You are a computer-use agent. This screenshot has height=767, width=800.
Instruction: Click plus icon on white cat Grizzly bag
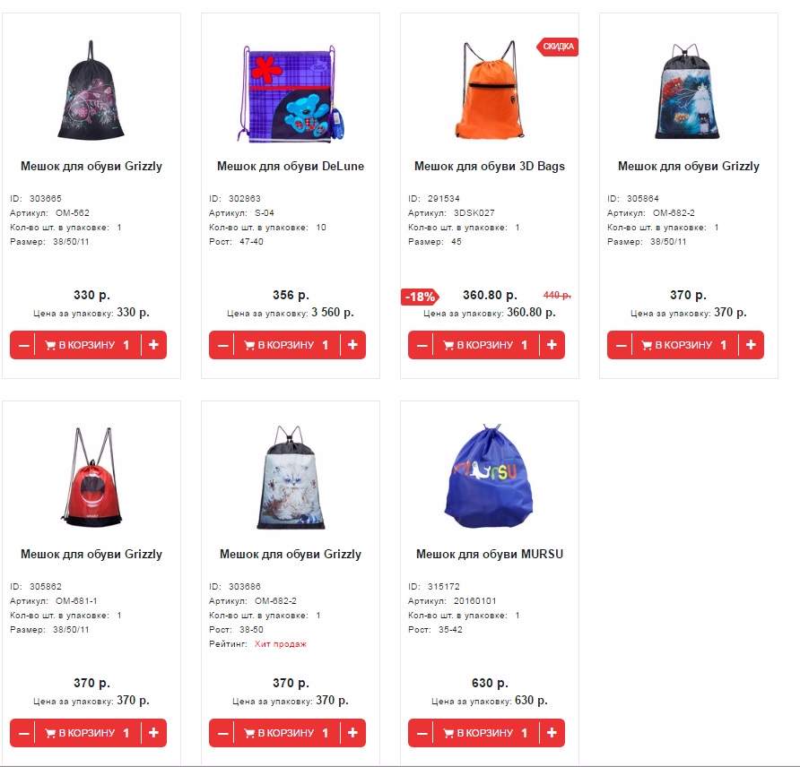[352, 733]
